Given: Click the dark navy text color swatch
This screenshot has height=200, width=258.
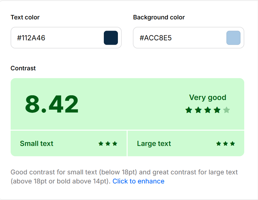Looking at the screenshot, I should click(111, 38).
